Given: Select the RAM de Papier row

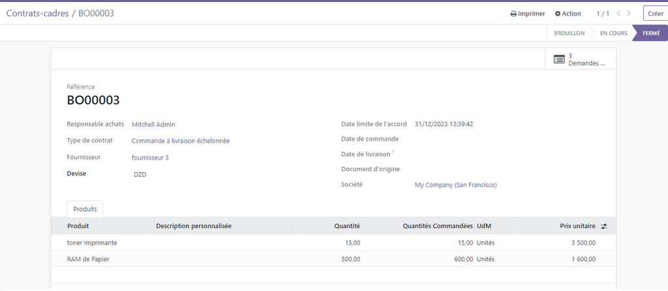Looking at the screenshot, I should tap(87, 259).
